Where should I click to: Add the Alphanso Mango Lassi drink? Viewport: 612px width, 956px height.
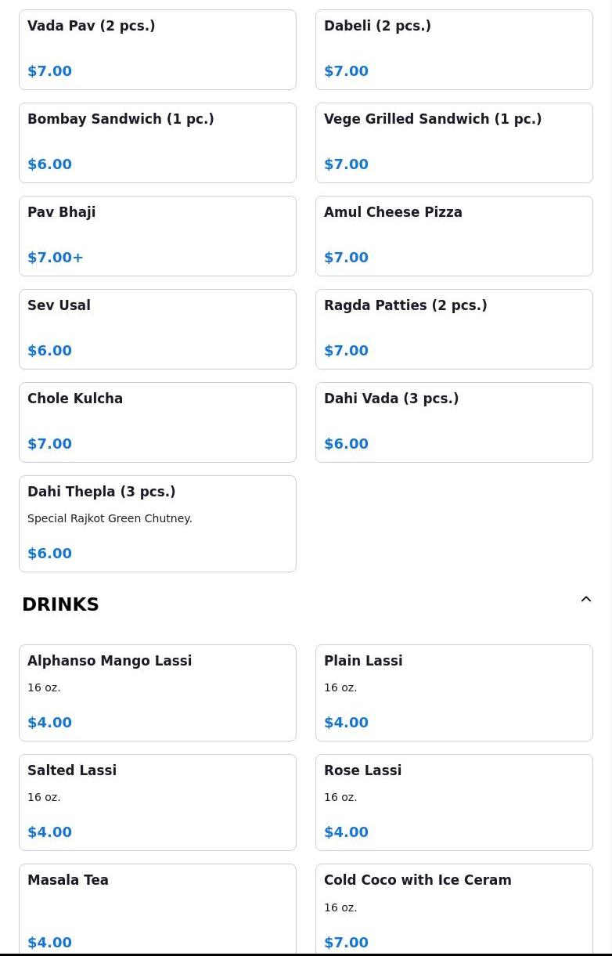click(157, 692)
